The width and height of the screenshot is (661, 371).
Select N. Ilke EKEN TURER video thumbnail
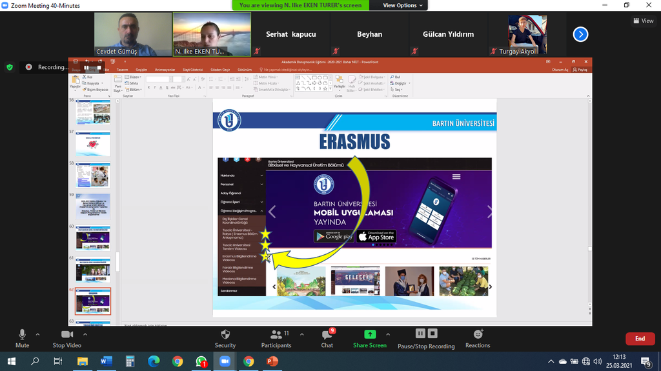coord(212,34)
